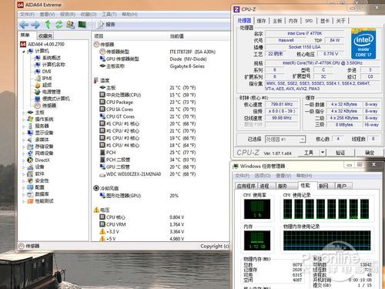Viewport: 385px width, 289px height.
Task: Open 电源管理 in the tree
Action: tap(52, 92)
